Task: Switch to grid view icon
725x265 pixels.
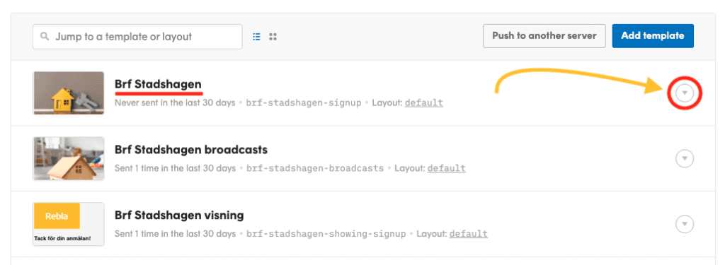Action: (x=273, y=37)
